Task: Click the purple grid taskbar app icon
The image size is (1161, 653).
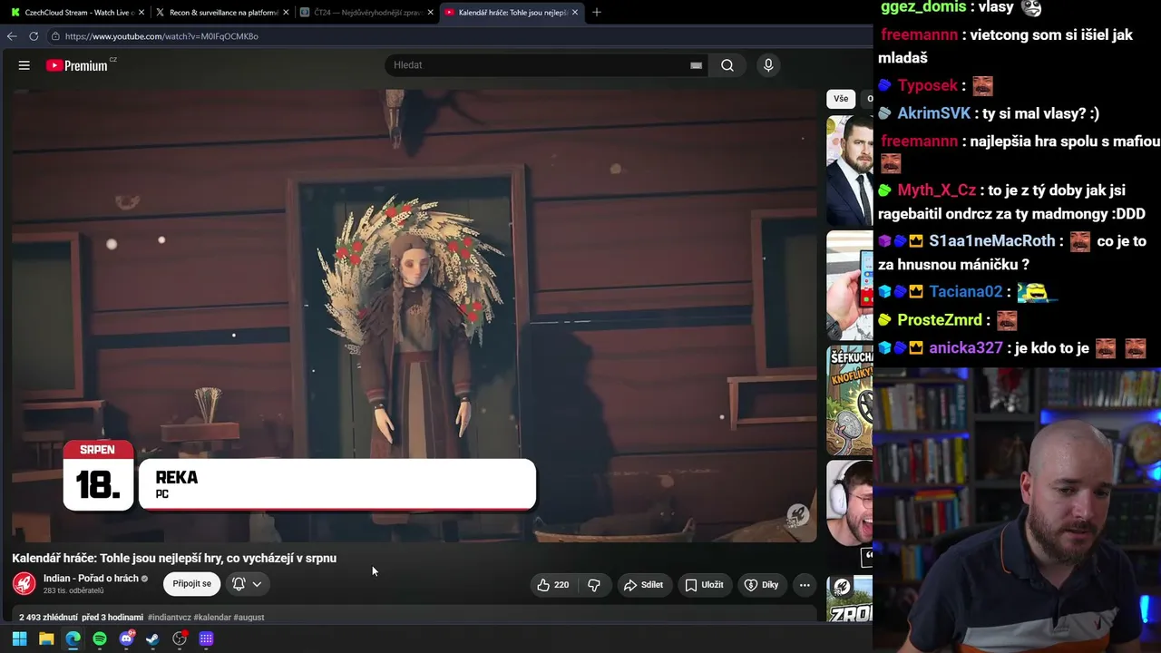Action: pos(207,638)
